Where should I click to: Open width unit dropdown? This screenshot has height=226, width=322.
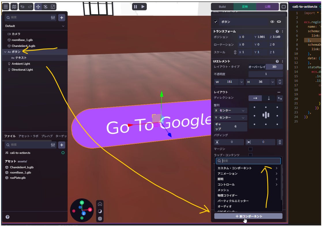[x=242, y=82]
